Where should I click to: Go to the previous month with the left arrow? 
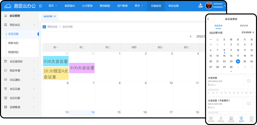(191, 37)
